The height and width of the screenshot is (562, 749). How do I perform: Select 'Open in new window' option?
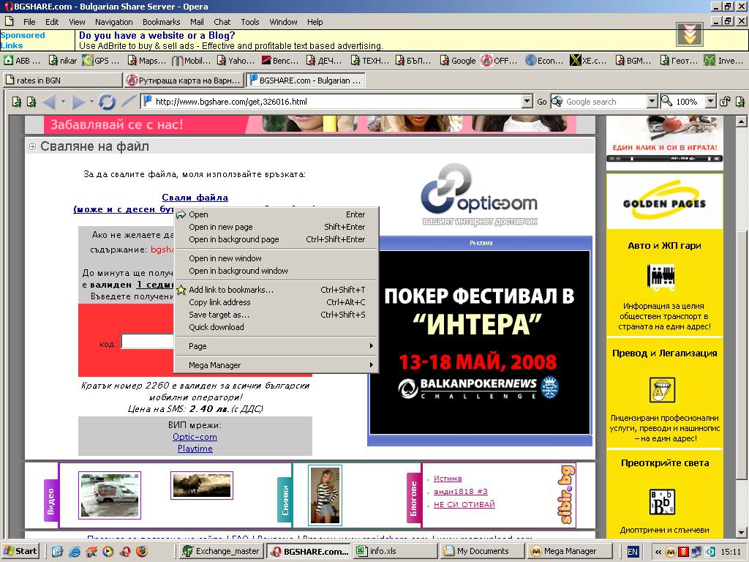(225, 258)
